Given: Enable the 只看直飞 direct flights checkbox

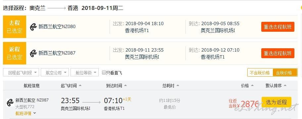Looking at the screenshot, I should (104, 72).
